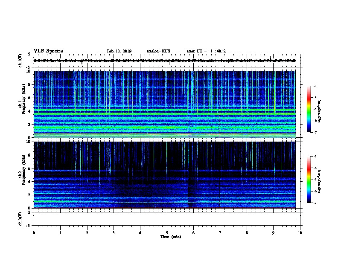Click the ch.2 frequency tick '6'

pyautogui.click(x=29, y=168)
